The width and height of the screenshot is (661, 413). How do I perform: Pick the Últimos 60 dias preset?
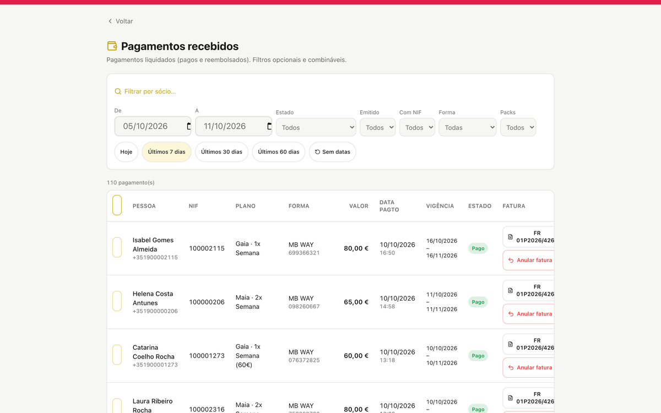click(x=279, y=152)
